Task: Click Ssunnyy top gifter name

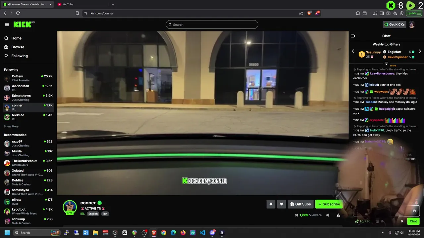Action: click(x=373, y=52)
